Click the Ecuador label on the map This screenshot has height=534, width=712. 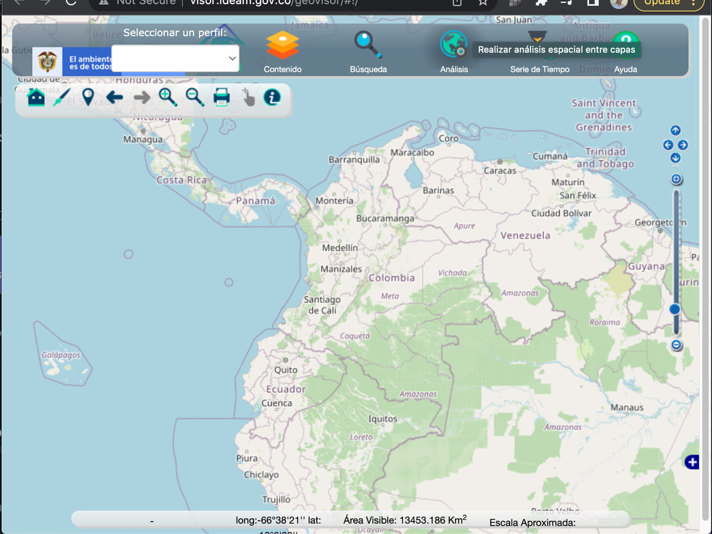(x=285, y=389)
